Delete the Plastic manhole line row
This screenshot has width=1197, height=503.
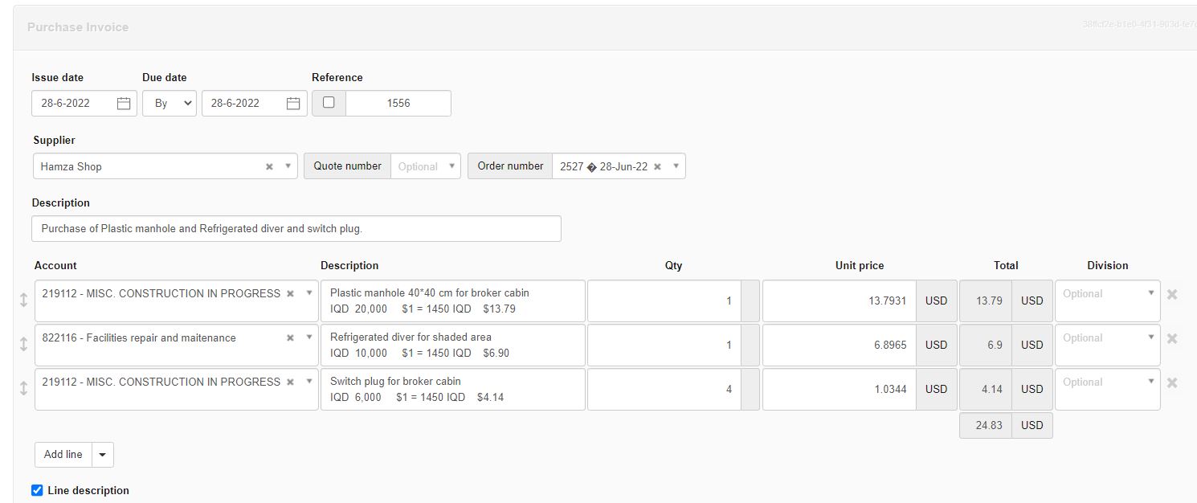click(1172, 294)
